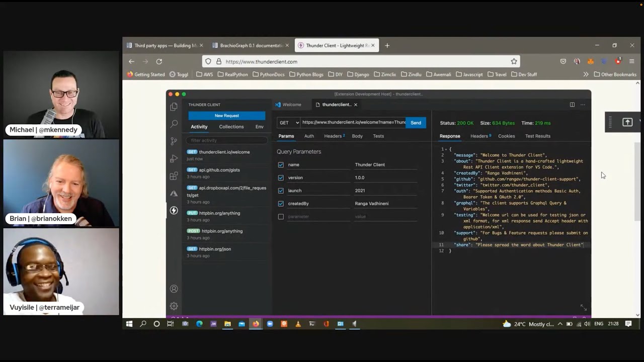Open the Tests request tab
The width and height of the screenshot is (644, 362).
378,136
